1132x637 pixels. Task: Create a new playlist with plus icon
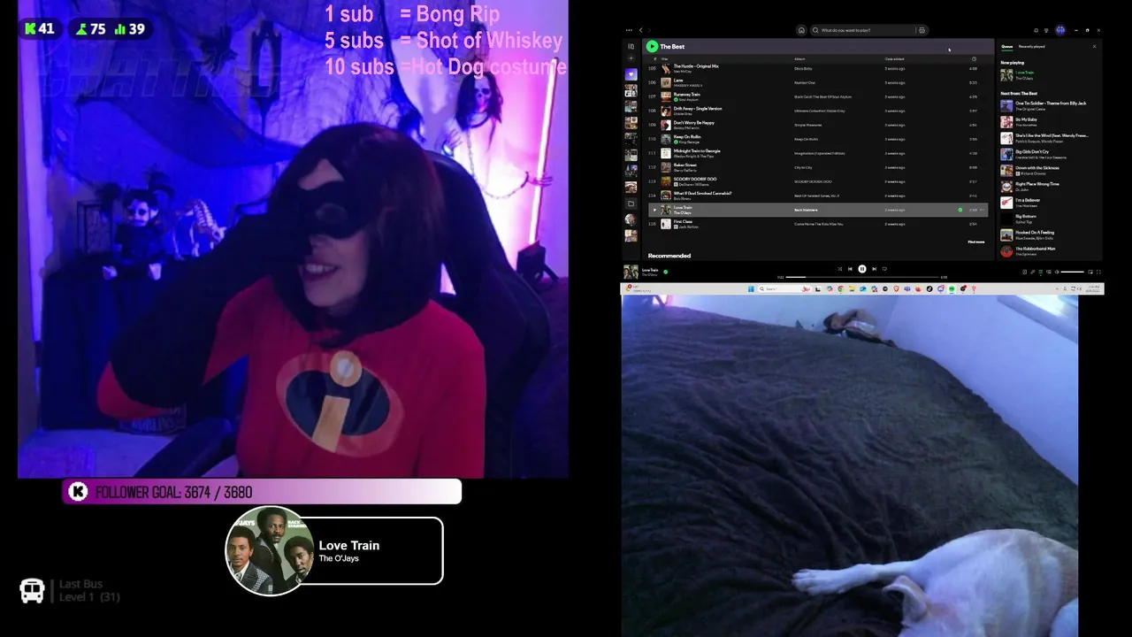pyautogui.click(x=631, y=58)
